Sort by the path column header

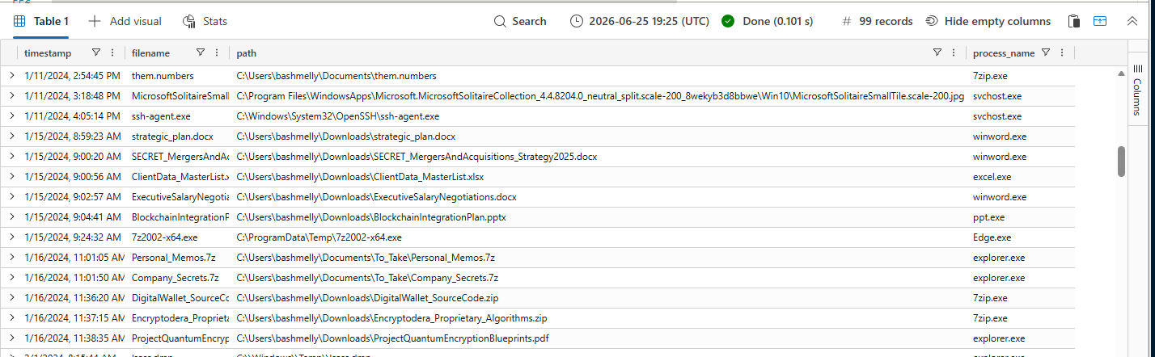[247, 53]
